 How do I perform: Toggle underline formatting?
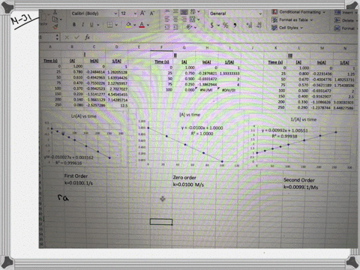coord(91,25)
